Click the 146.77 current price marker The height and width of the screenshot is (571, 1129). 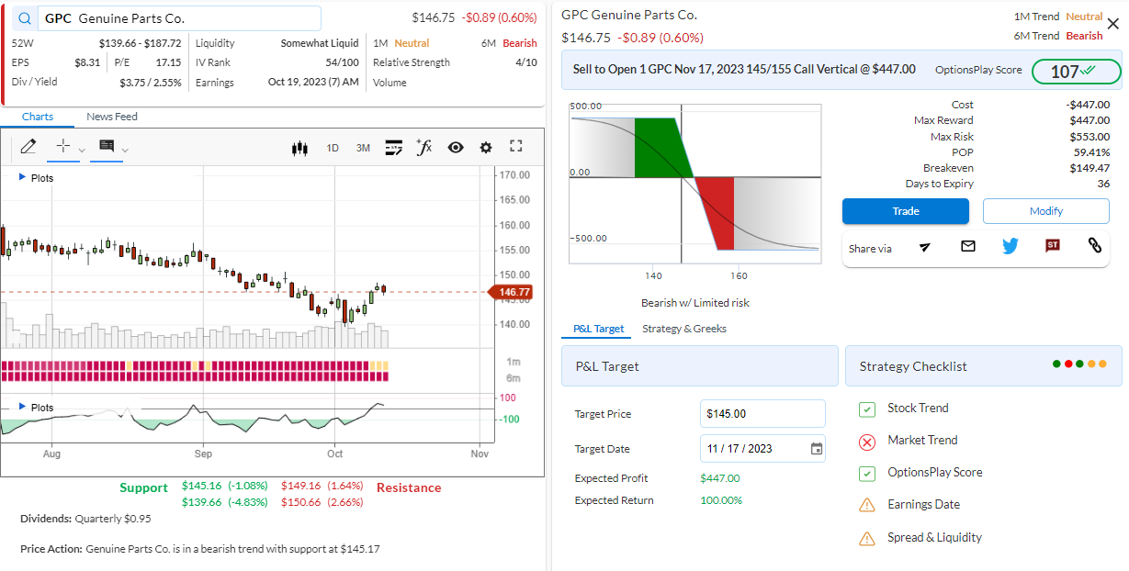tap(510, 292)
